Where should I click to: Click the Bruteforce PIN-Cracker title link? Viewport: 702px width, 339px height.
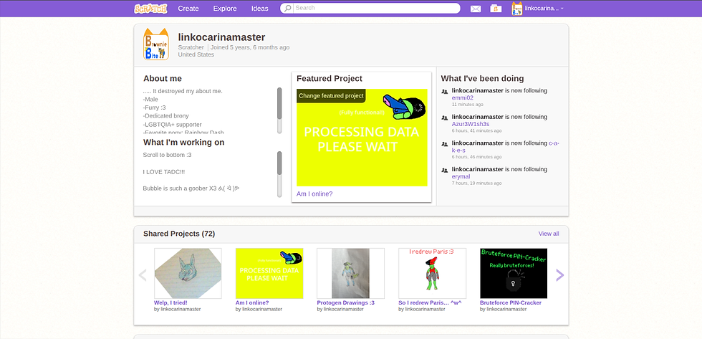(510, 302)
